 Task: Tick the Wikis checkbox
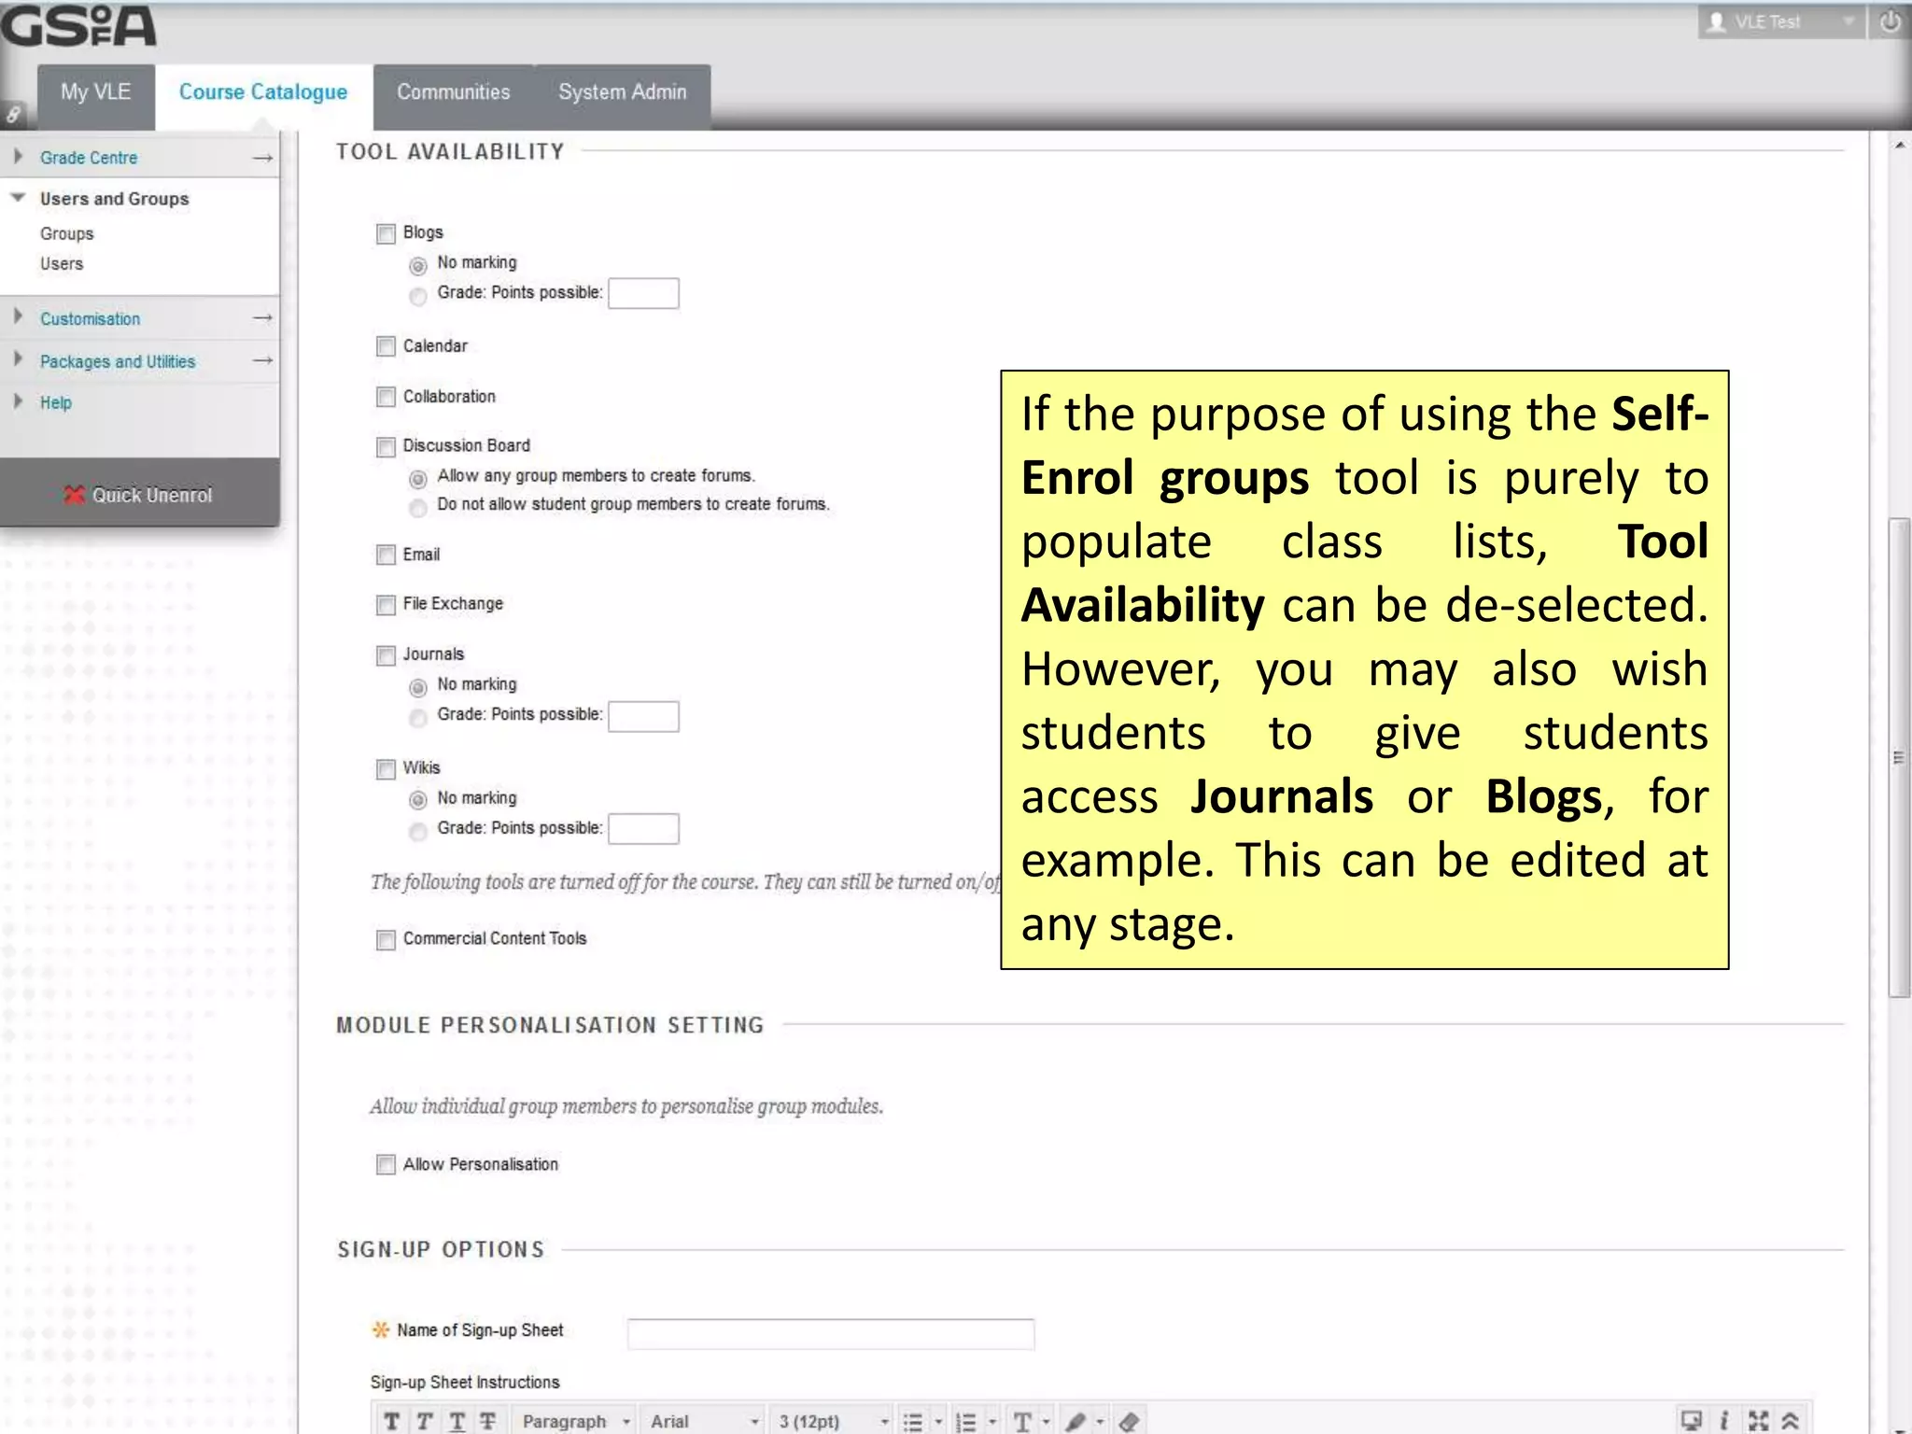click(x=386, y=768)
